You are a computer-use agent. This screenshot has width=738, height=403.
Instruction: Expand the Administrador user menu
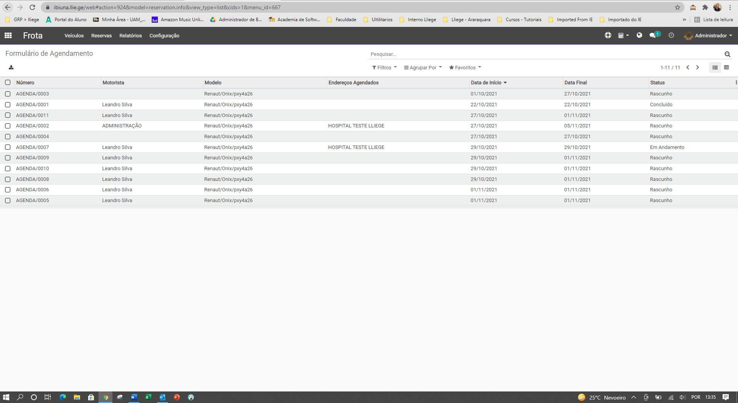point(708,35)
